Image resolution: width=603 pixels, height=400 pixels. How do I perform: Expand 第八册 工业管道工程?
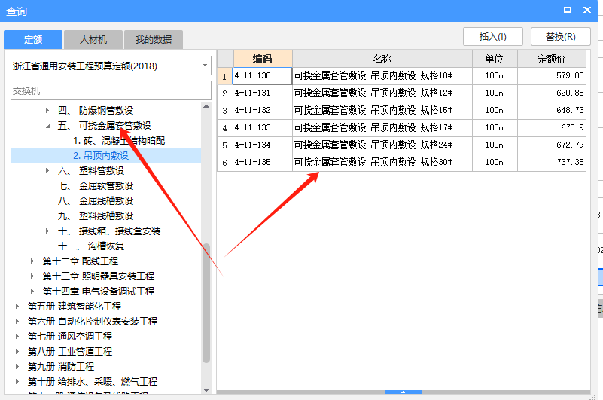pyautogui.click(x=17, y=352)
